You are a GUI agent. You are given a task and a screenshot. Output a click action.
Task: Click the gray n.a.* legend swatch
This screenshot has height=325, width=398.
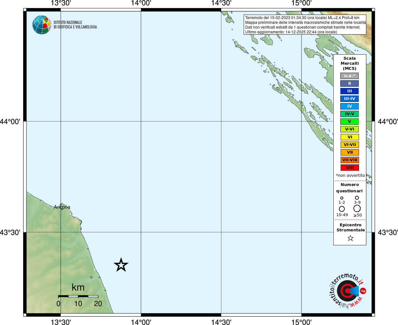coord(350,76)
